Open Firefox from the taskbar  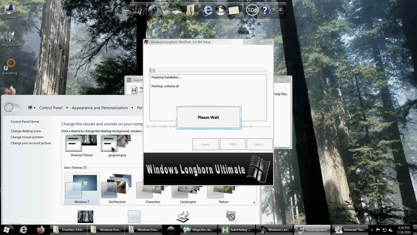[x=40, y=230]
